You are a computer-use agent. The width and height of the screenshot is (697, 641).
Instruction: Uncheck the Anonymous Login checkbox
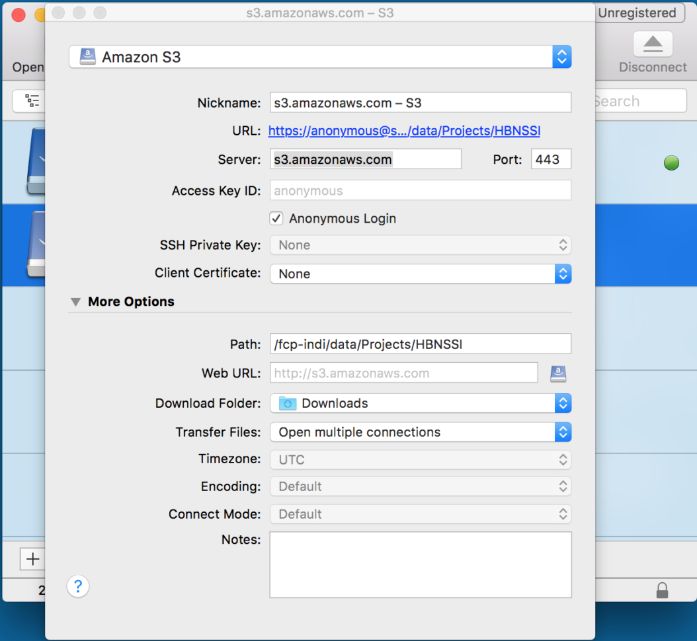[x=276, y=219]
